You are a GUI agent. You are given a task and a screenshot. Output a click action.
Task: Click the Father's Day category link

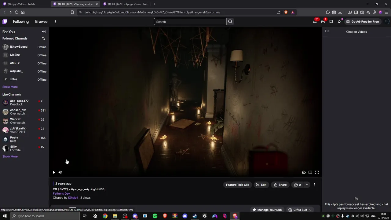tap(61, 193)
